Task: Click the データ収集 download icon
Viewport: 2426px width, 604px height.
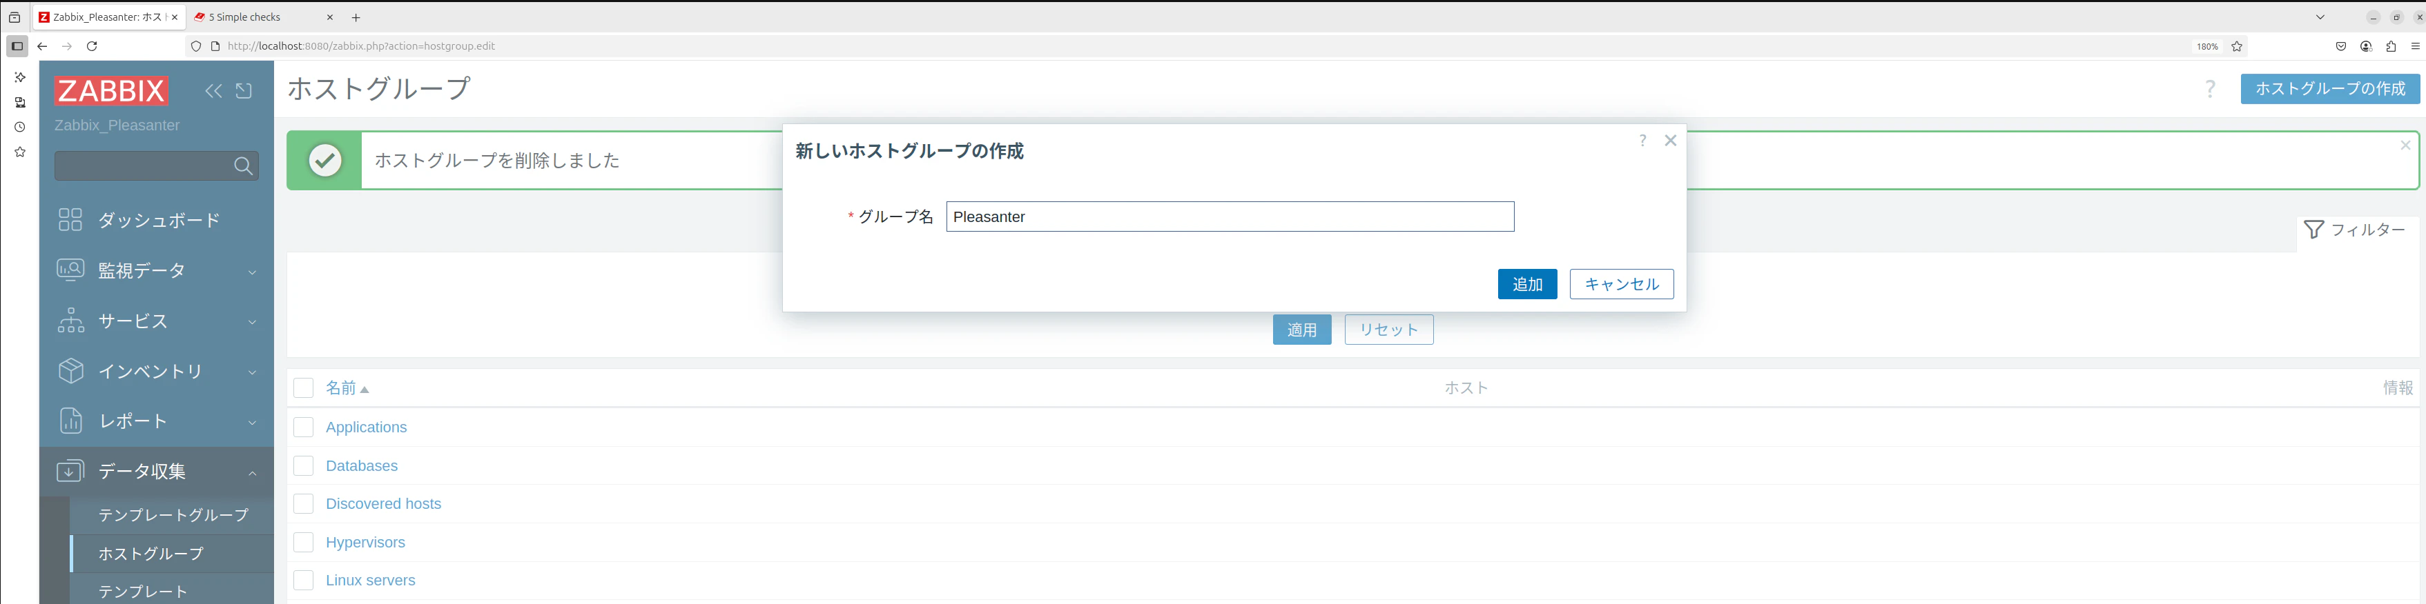Action: 70,472
